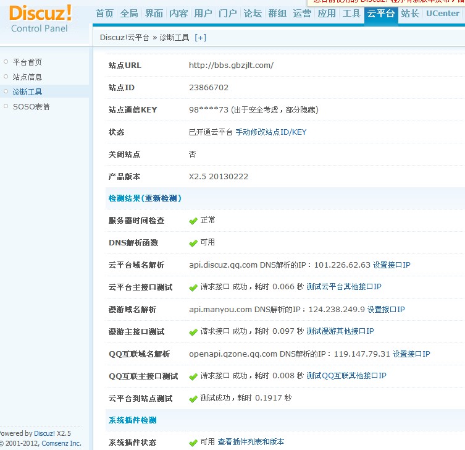Click the Discuz! Control Panel logo
Image resolution: width=465 pixels, height=450 pixels.
point(40,19)
